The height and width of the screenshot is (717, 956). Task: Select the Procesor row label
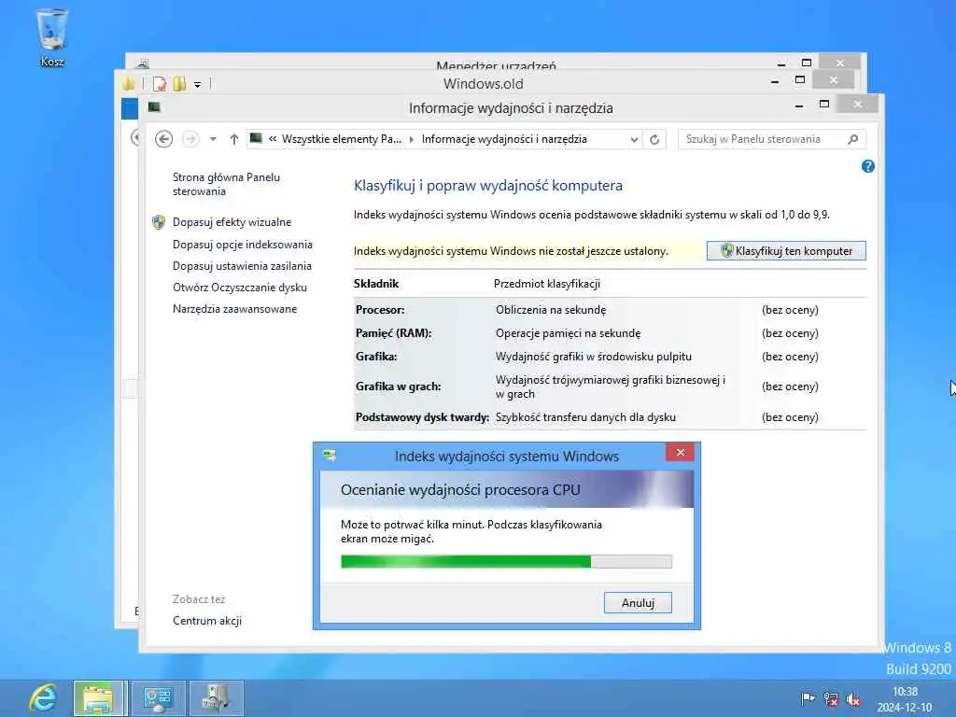coord(380,310)
